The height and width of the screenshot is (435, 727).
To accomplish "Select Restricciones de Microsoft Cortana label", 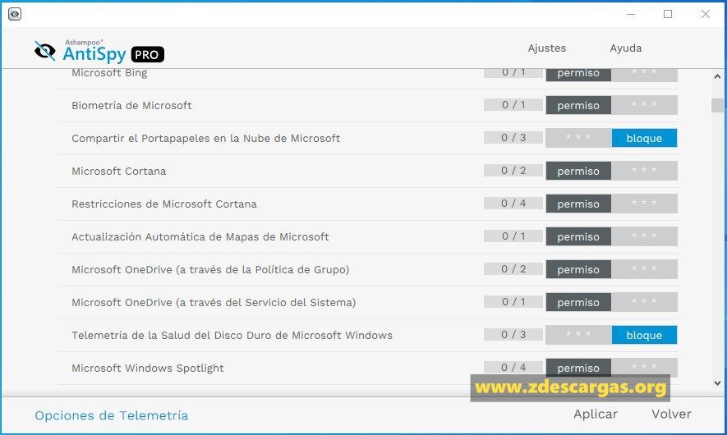I will coord(164,204).
